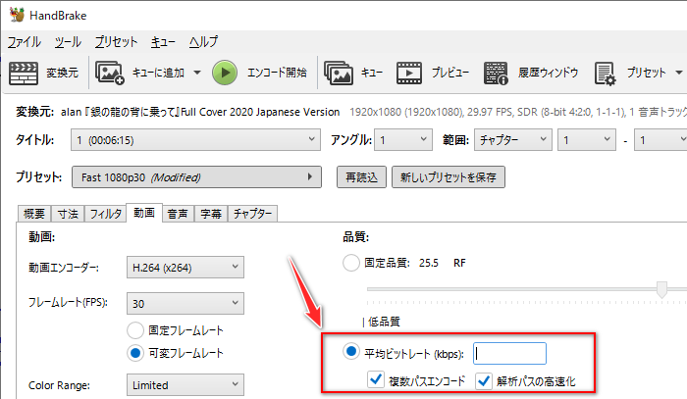This screenshot has width=687, height=399.
Task: Open the Fast 1080p30 preset selector
Action: pos(196,177)
